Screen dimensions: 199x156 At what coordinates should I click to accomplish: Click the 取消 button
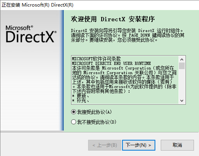coord(177,145)
